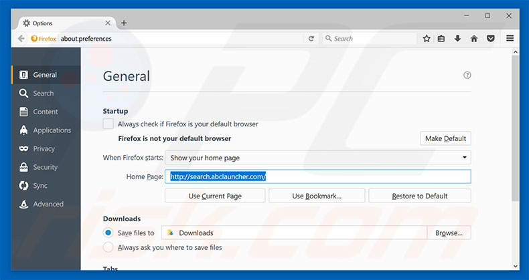
Task: Click the toolbar Search field
Action: pyautogui.click(x=369, y=38)
